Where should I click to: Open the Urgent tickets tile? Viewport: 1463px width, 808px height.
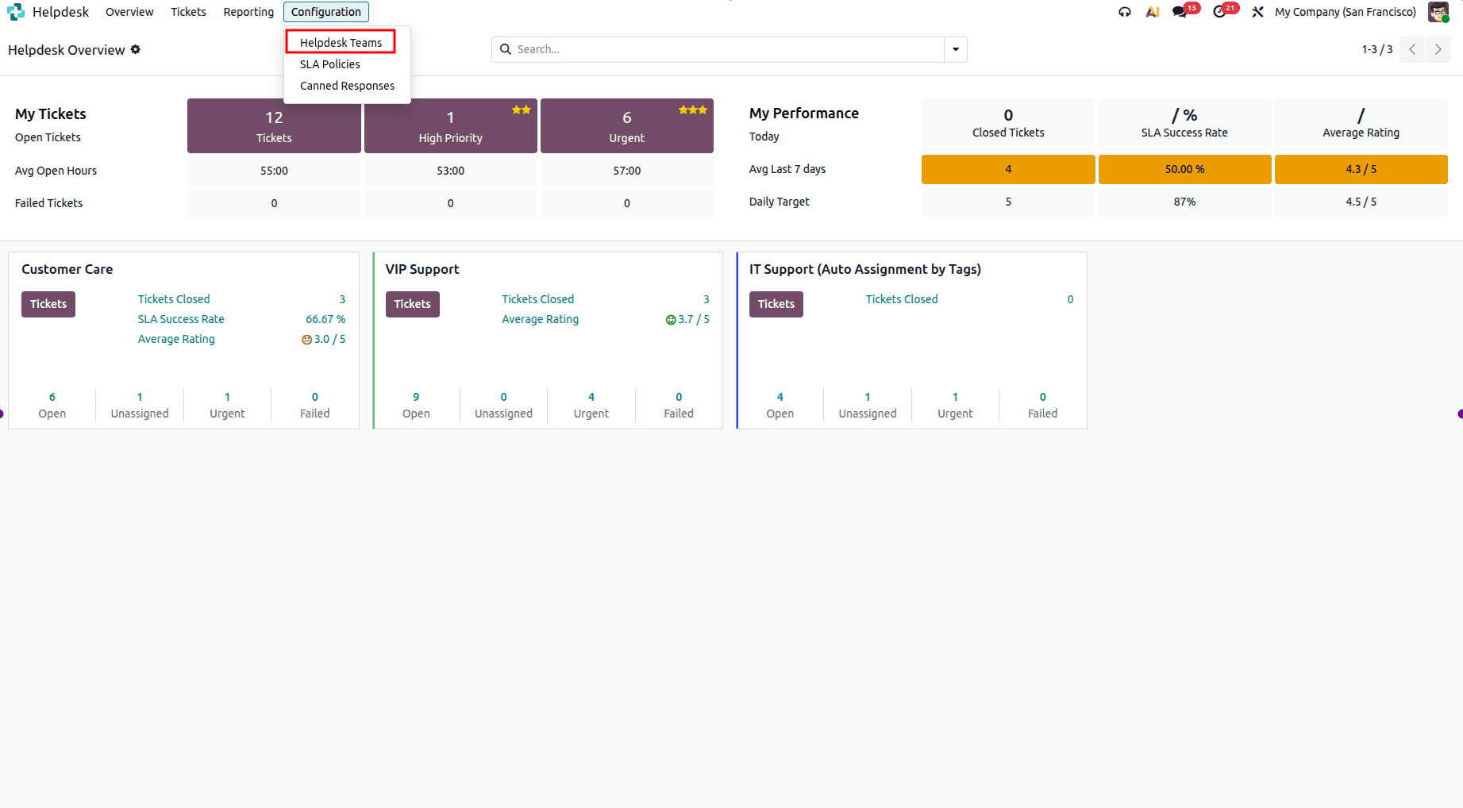pyautogui.click(x=627, y=125)
